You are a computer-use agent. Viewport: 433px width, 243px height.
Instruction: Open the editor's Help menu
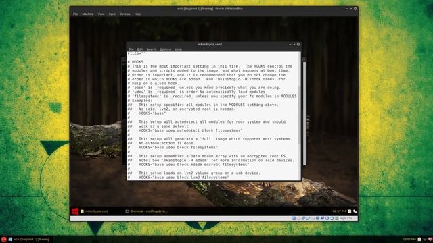179,49
